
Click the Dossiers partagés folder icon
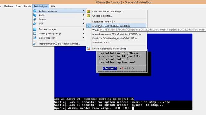(35, 29)
